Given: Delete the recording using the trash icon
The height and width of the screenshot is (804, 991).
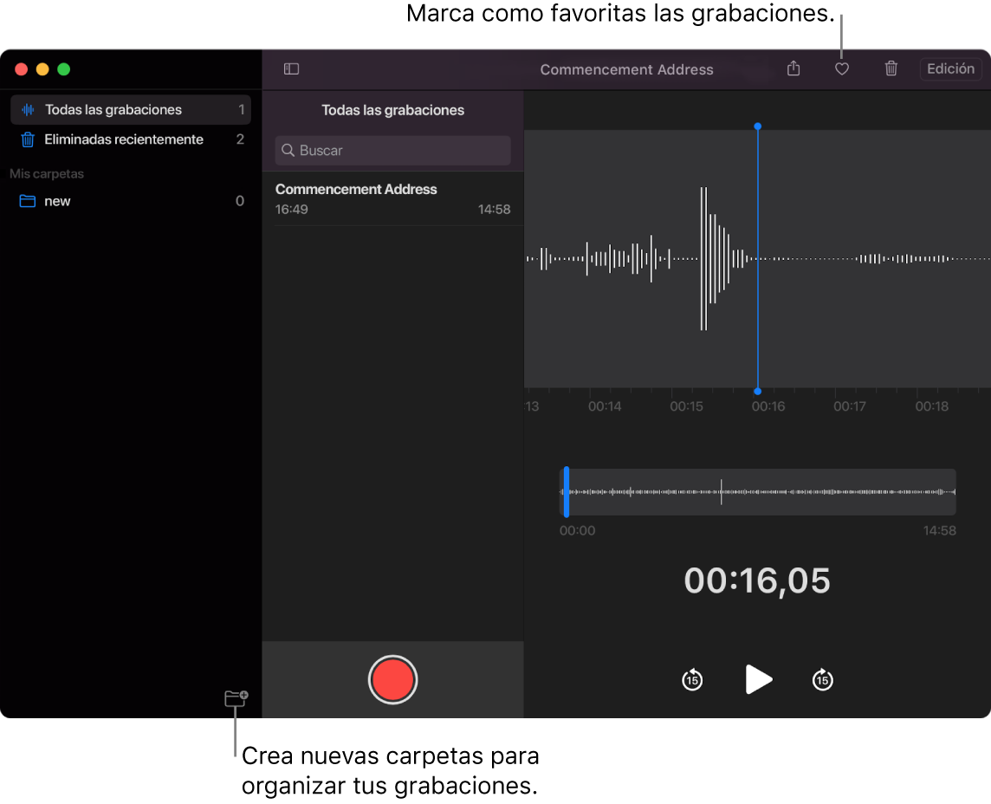Looking at the screenshot, I should [x=891, y=68].
